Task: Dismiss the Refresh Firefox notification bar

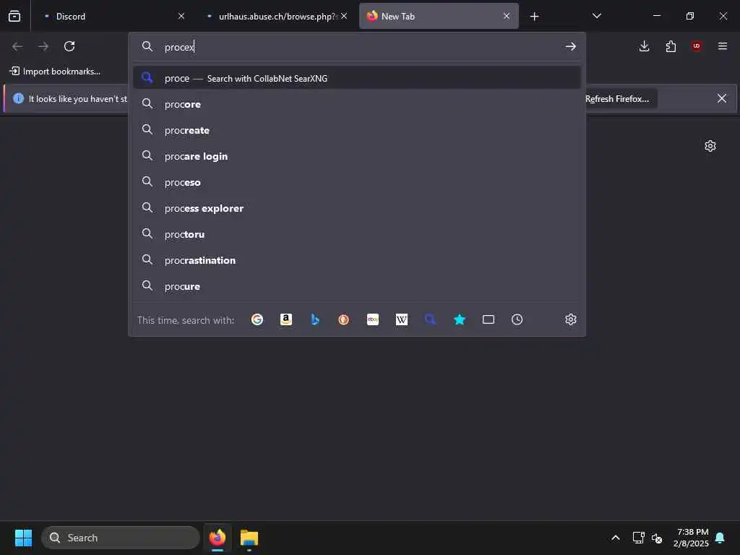Action: [722, 98]
